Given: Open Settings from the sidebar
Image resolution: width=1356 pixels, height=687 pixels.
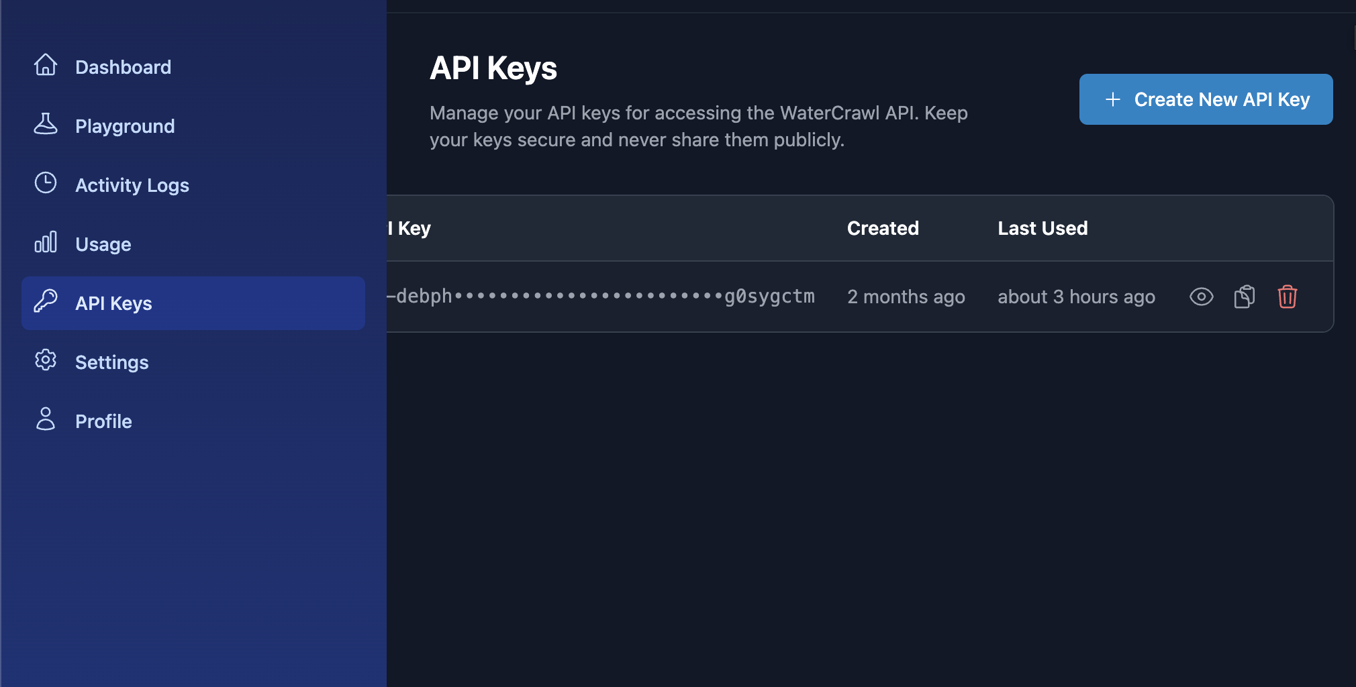Looking at the screenshot, I should coord(112,362).
